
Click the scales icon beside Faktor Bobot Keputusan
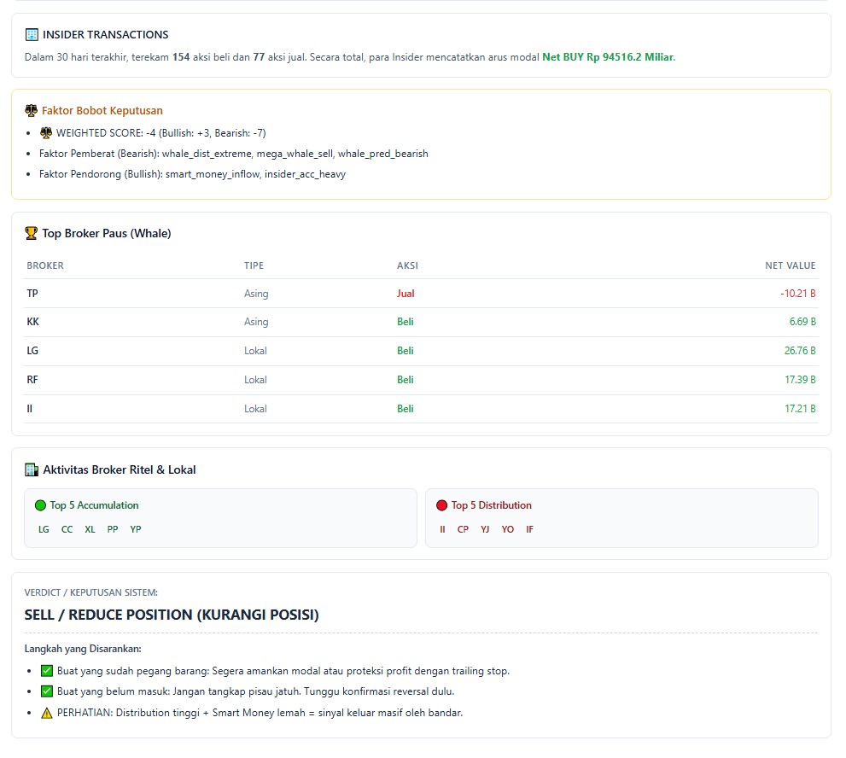(x=32, y=111)
